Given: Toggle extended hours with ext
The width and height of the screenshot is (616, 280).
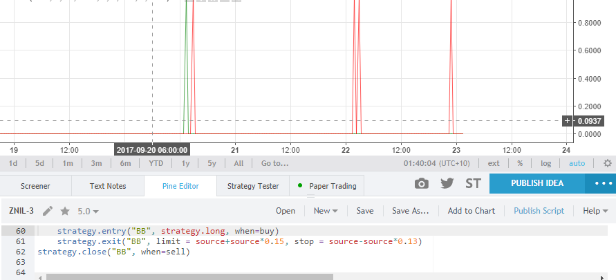Looking at the screenshot, I should click(494, 163).
